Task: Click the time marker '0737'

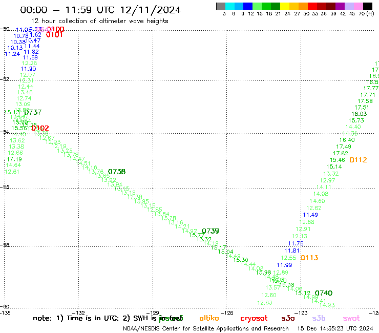Action: point(33,112)
